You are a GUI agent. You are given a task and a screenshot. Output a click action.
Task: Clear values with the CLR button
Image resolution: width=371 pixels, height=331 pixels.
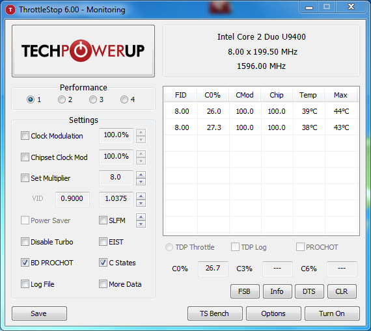[342, 291]
